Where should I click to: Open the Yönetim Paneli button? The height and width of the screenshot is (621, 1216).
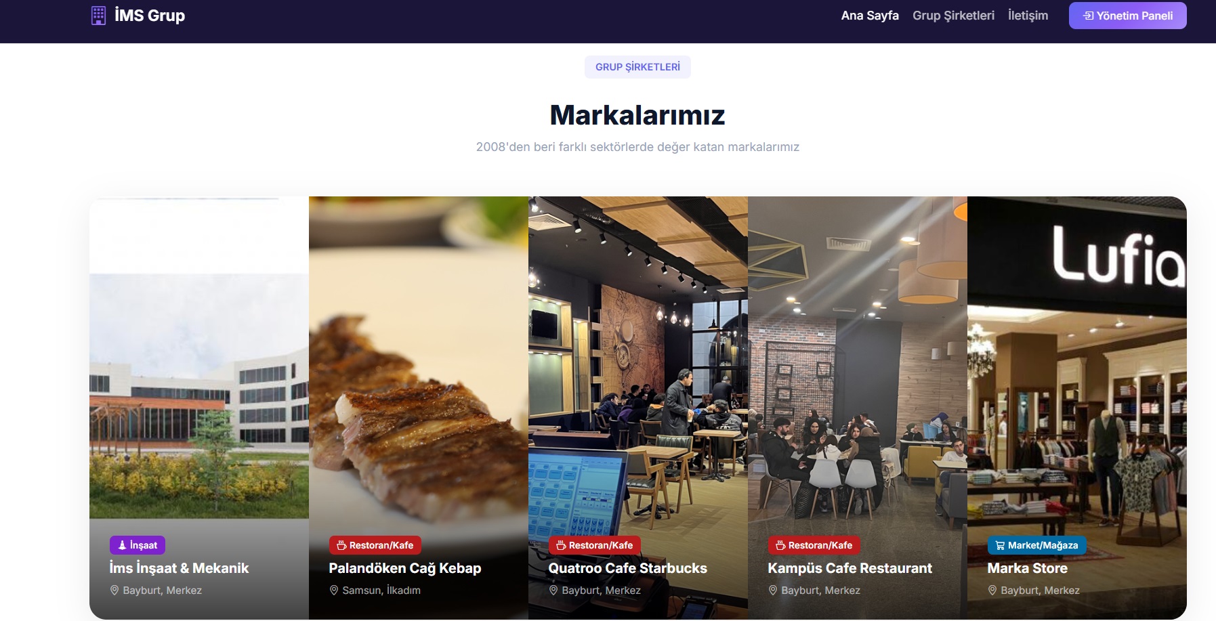(1127, 16)
